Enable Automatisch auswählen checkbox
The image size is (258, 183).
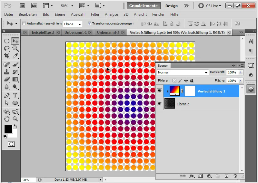(24, 24)
